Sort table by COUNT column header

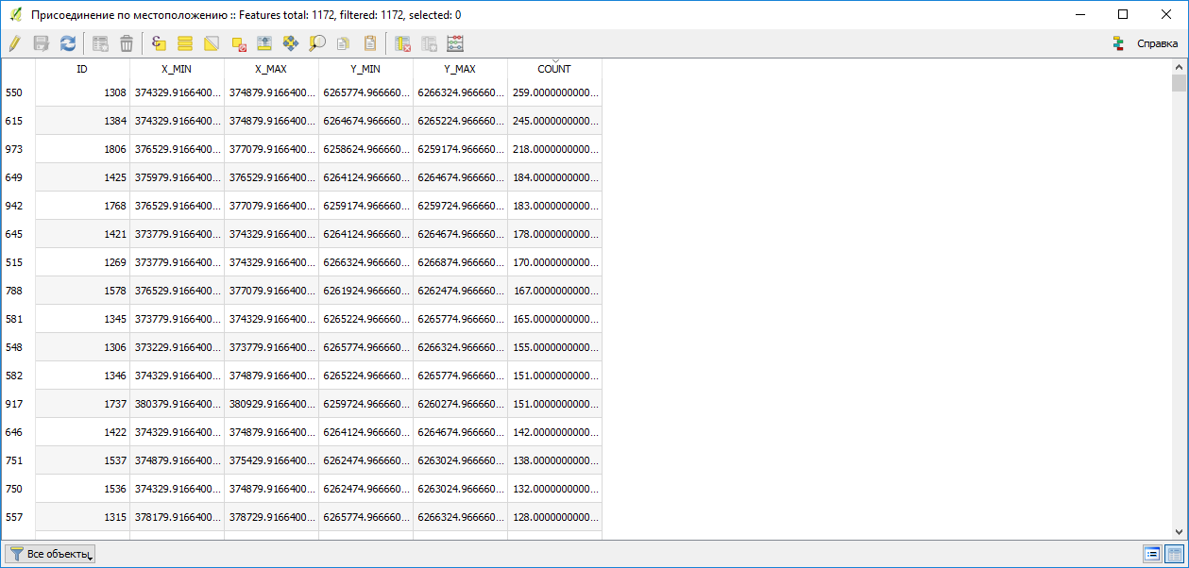pos(554,69)
